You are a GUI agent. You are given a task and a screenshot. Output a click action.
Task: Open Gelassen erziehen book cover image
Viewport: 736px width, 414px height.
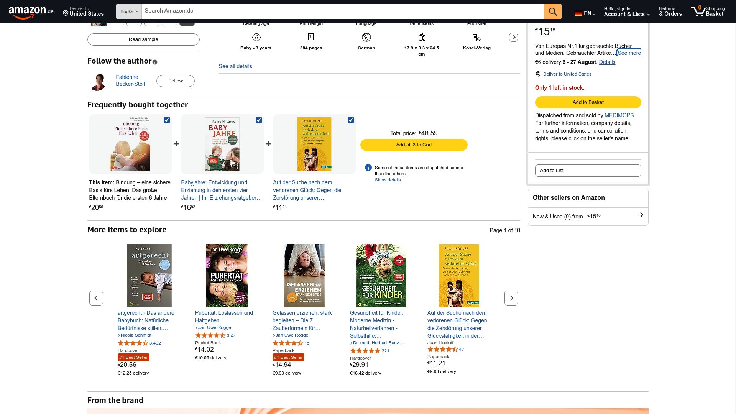click(304, 276)
